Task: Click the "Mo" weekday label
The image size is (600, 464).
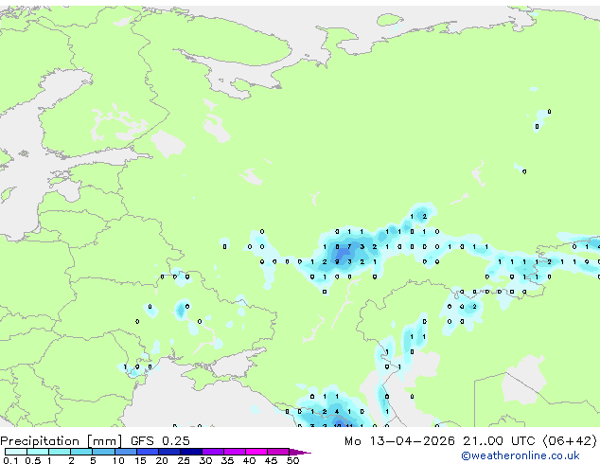Action: click(353, 441)
